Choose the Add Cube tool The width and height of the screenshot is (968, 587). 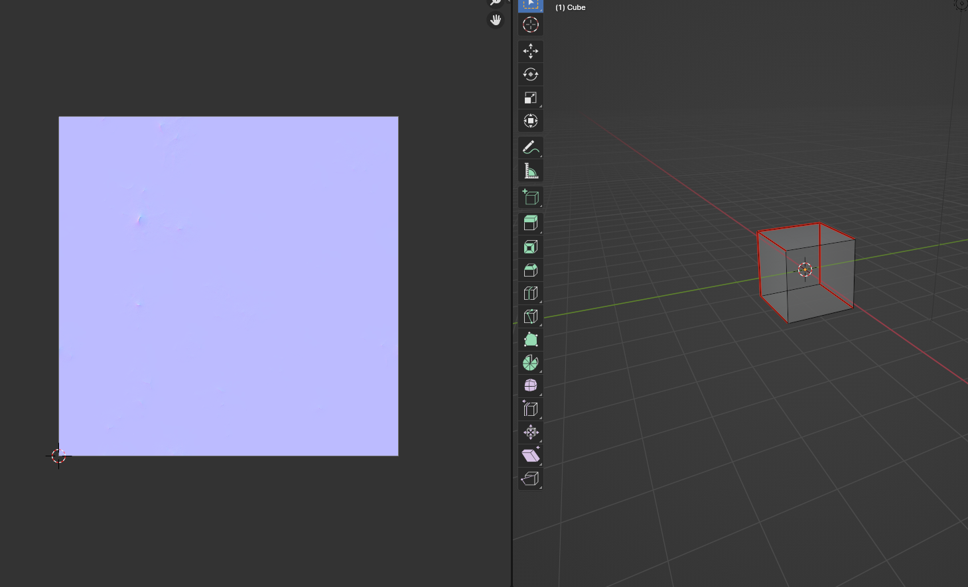pos(530,197)
